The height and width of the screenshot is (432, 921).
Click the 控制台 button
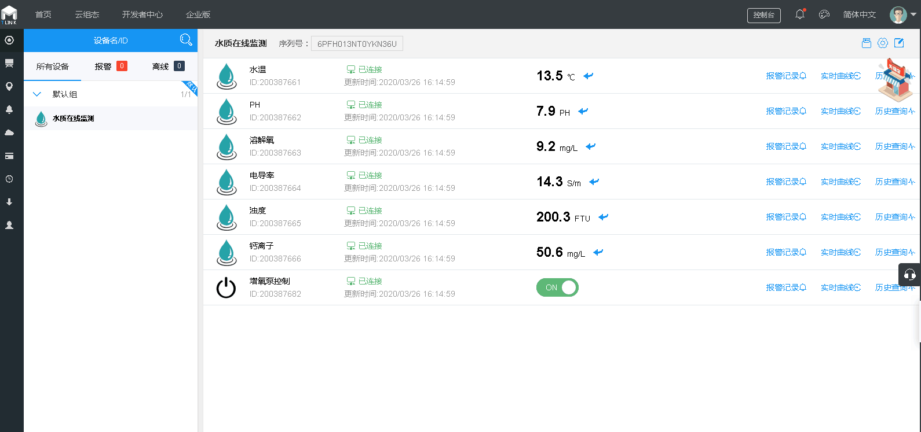[763, 15]
